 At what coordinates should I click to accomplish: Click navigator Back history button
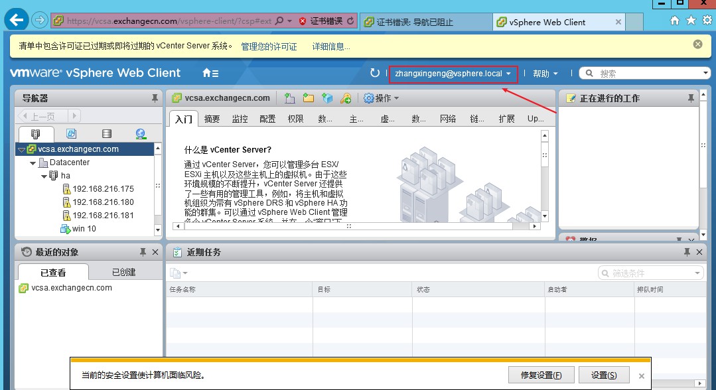tap(42, 116)
